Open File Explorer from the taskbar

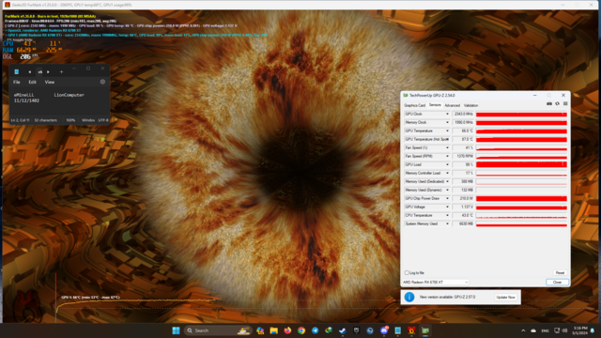(x=273, y=330)
